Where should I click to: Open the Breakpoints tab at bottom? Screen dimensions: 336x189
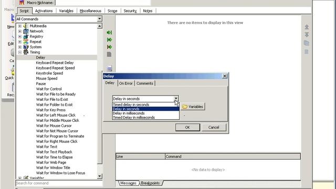coord(151,183)
